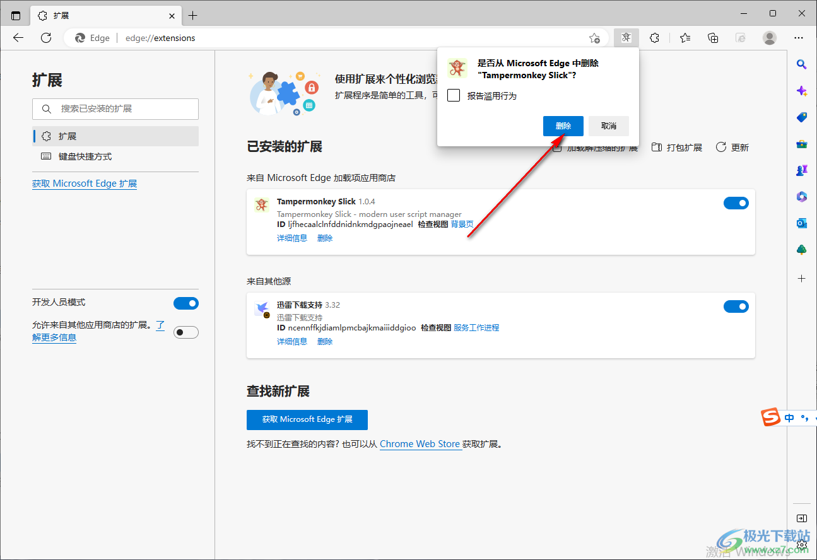The image size is (817, 560).
Task: Open the Chrome Web Store link
Action: [x=420, y=444]
